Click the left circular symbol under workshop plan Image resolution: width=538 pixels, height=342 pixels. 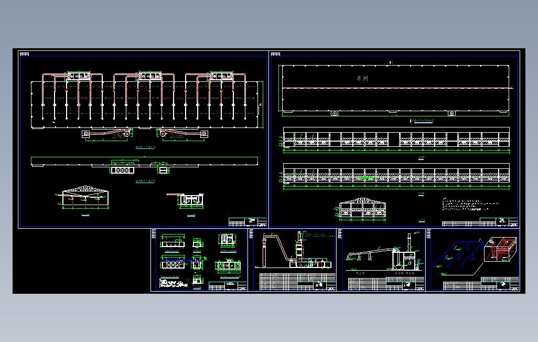point(335,113)
